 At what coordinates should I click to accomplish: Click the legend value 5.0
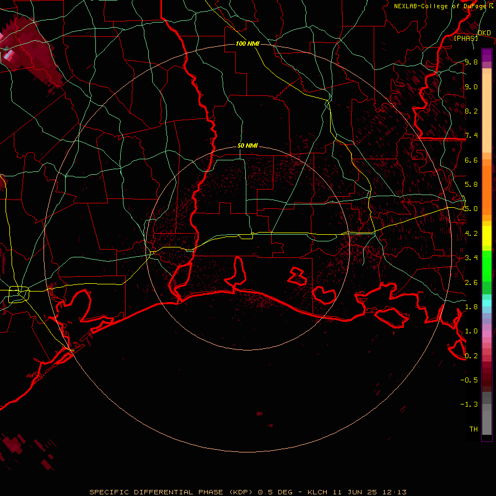pyautogui.click(x=471, y=209)
